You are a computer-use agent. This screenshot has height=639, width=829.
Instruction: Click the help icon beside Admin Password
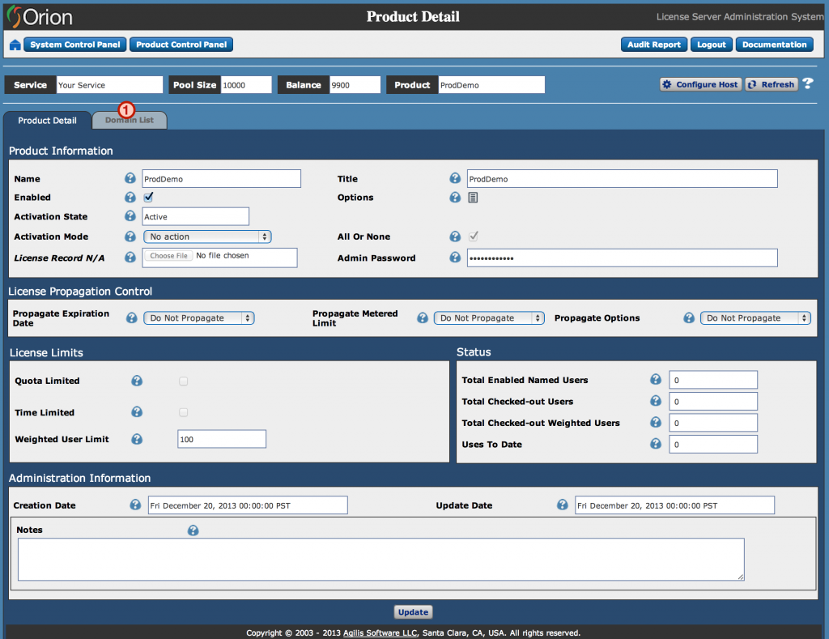tap(455, 258)
